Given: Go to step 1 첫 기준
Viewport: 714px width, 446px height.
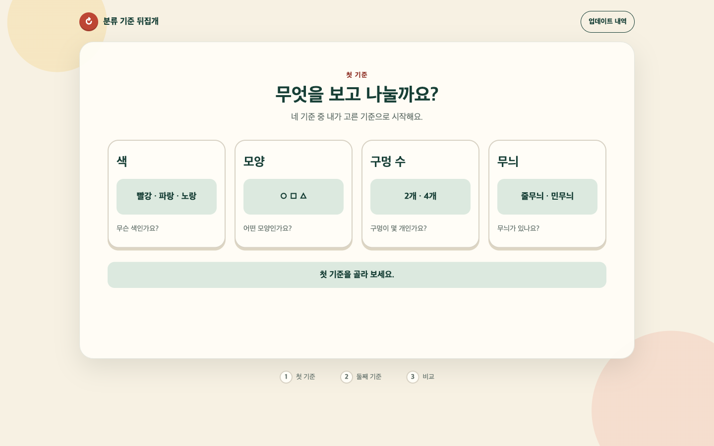Looking at the screenshot, I should (x=297, y=377).
